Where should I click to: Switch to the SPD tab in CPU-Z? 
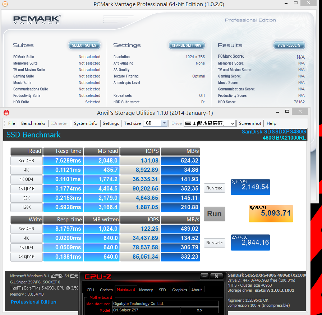coord(162,290)
